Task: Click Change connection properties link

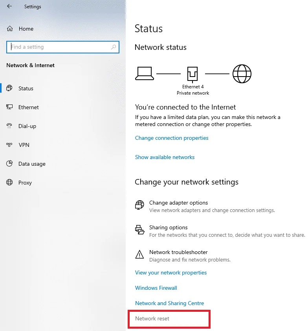Action: pos(172,138)
